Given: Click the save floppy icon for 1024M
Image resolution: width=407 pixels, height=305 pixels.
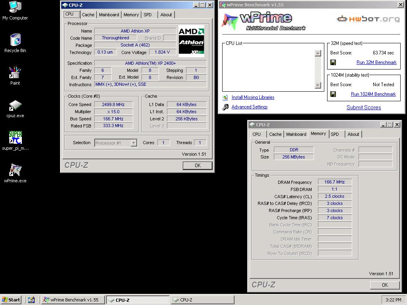Looking at the screenshot, I should pos(333,94).
